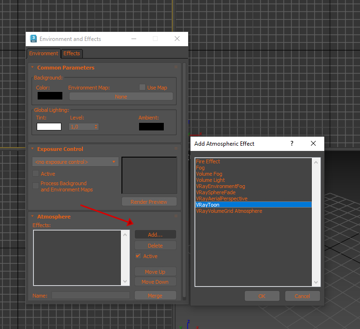Click the Atmosphere rollout grip icon
The width and height of the screenshot is (360, 329).
coord(176,216)
